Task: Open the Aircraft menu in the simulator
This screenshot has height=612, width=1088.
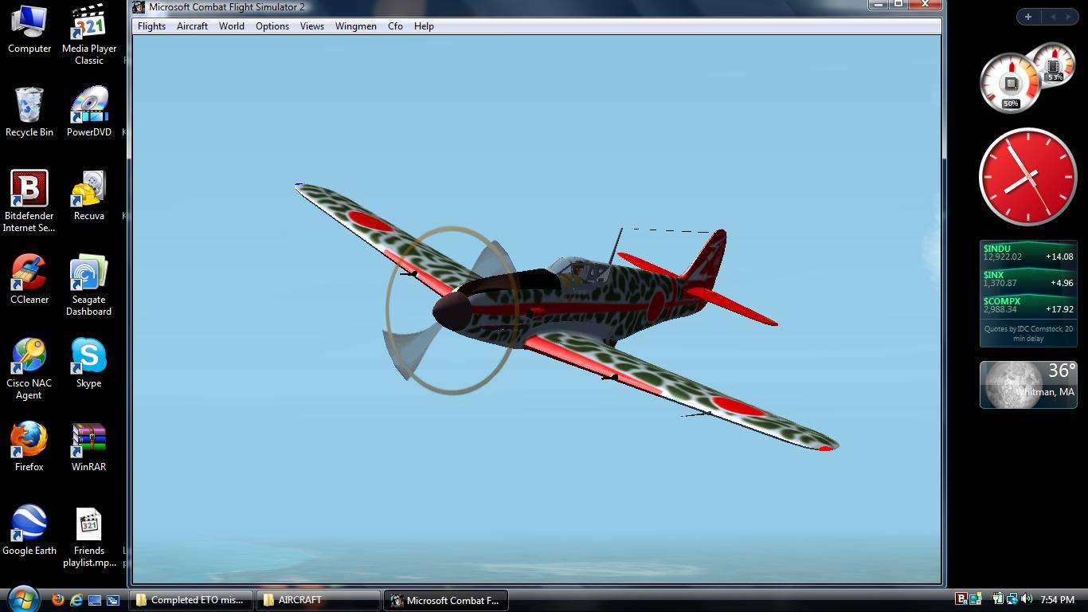Action: 192,26
